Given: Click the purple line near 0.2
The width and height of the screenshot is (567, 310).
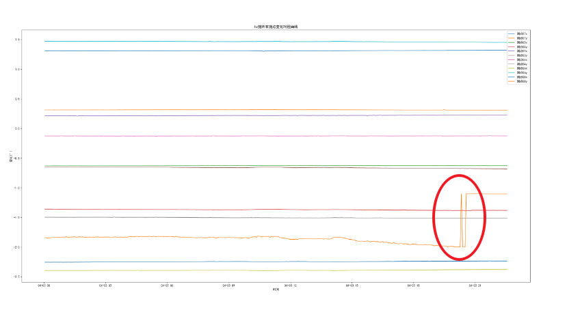Looking at the screenshot, I should tap(205, 115).
